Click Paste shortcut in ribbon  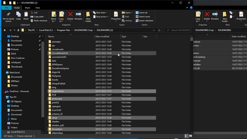click(39, 20)
